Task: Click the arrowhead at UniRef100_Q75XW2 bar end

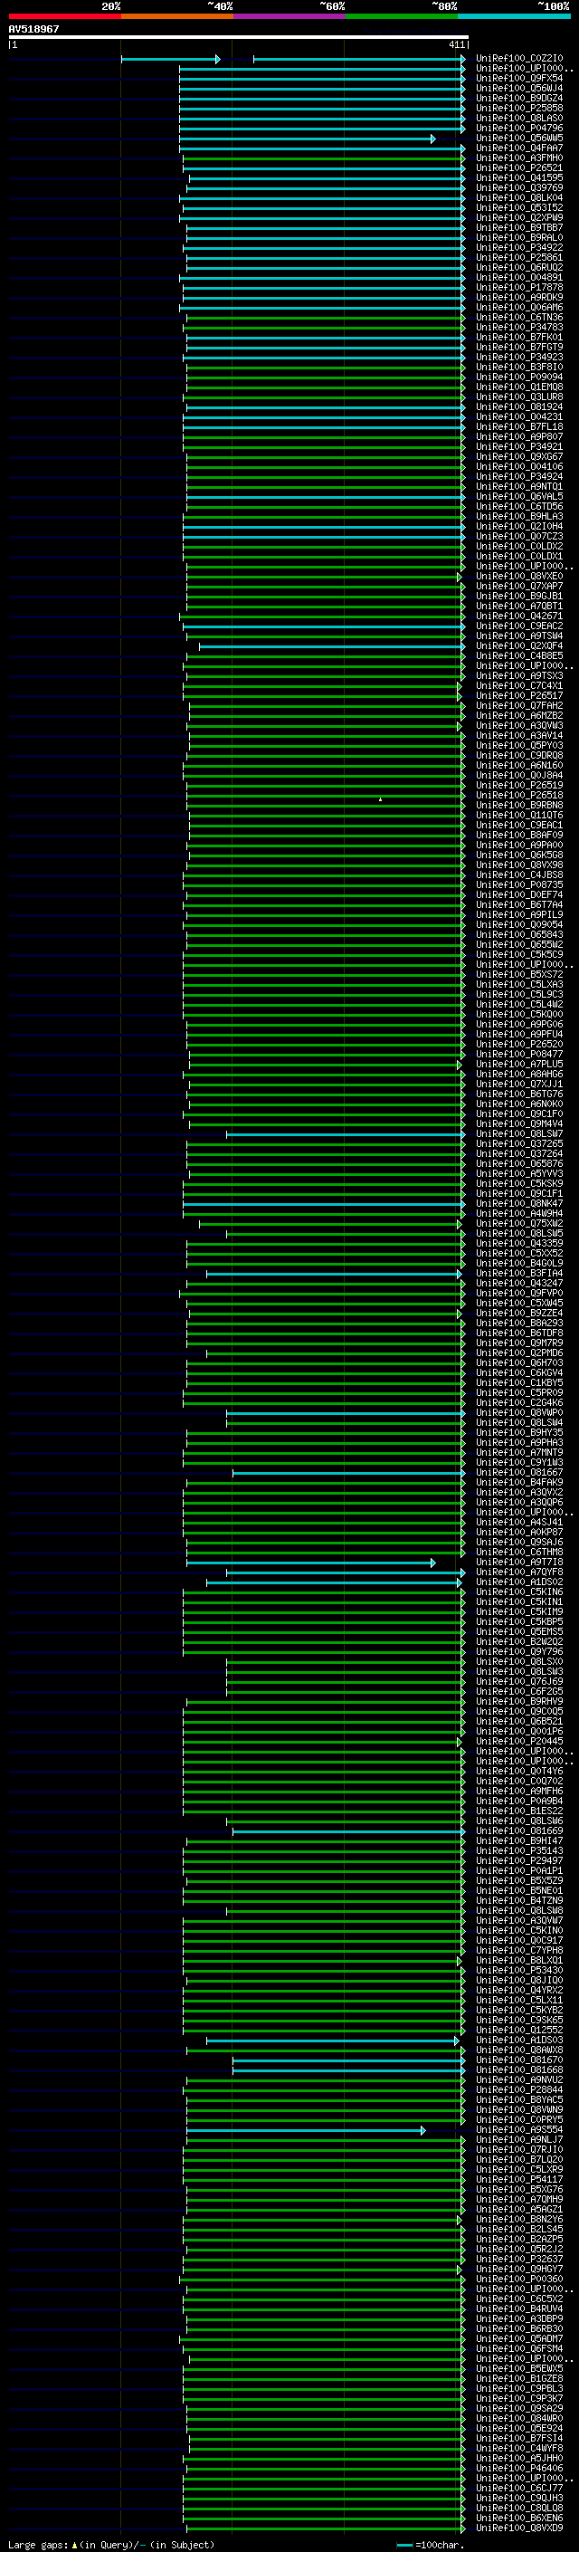Action: point(460,1224)
